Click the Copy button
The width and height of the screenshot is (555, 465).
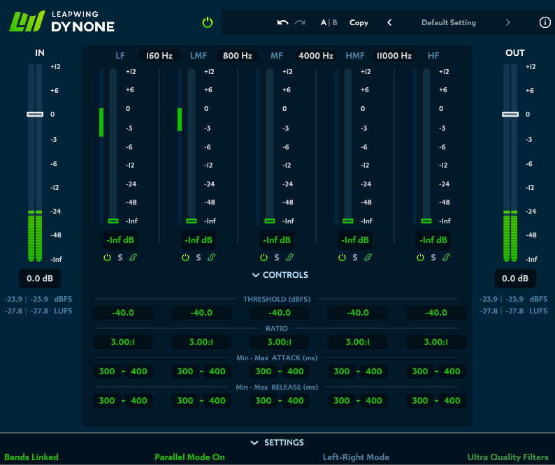pyautogui.click(x=359, y=22)
